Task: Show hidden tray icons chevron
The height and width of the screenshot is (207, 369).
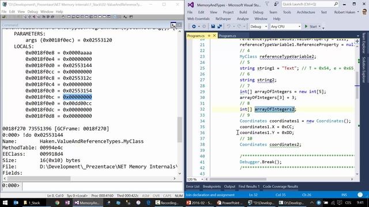Action: pyautogui.click(x=311, y=202)
